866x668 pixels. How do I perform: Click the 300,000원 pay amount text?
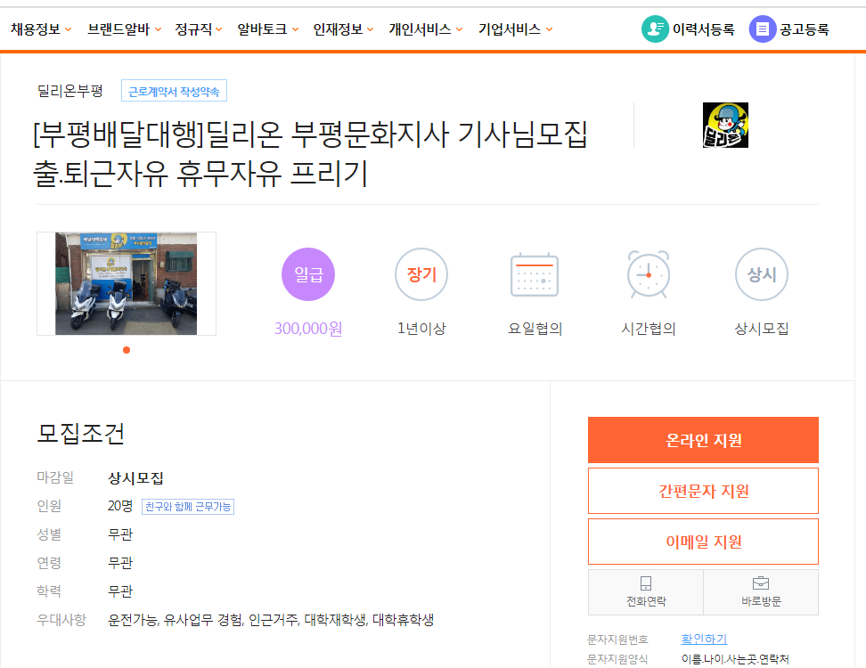[x=308, y=329]
